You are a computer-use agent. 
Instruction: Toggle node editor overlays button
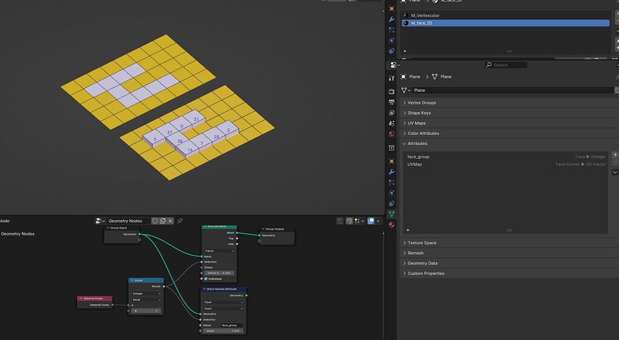click(x=371, y=221)
